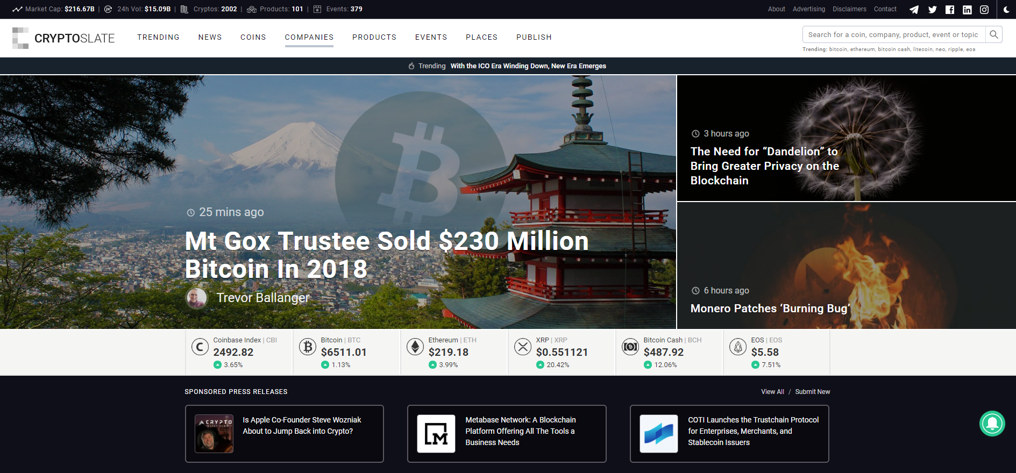
Task: Click the XRP ticker icon
Action: tap(523, 347)
